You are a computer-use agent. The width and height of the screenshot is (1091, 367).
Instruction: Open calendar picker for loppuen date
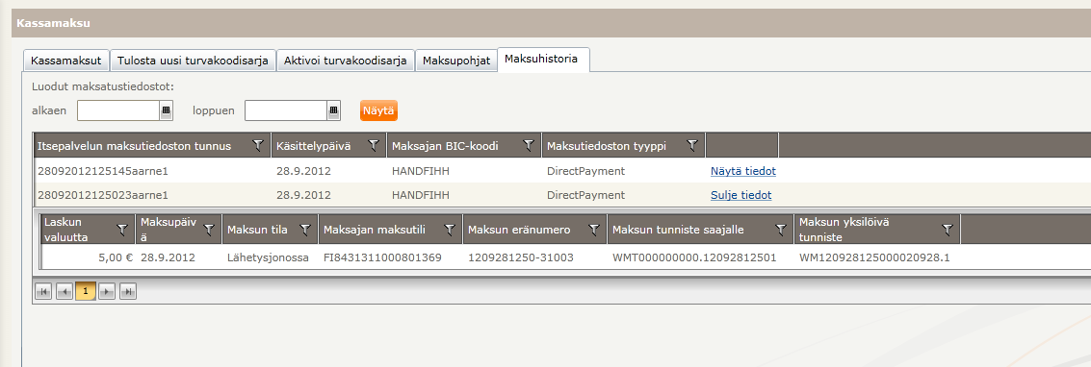[x=334, y=110]
